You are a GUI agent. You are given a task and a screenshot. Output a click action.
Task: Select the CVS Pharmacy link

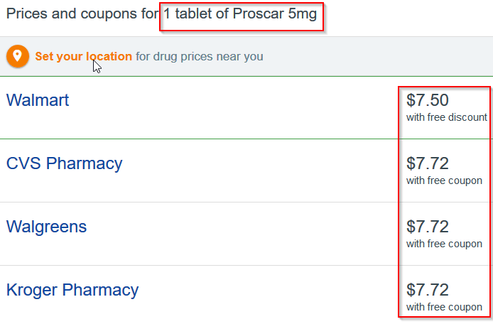(64, 163)
